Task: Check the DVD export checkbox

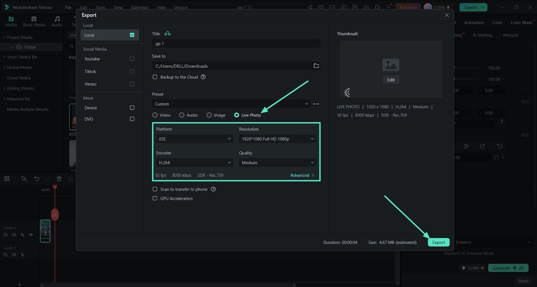Action: [132, 119]
